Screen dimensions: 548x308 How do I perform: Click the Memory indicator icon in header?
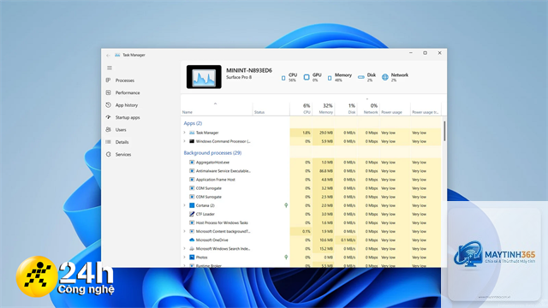[x=330, y=78]
